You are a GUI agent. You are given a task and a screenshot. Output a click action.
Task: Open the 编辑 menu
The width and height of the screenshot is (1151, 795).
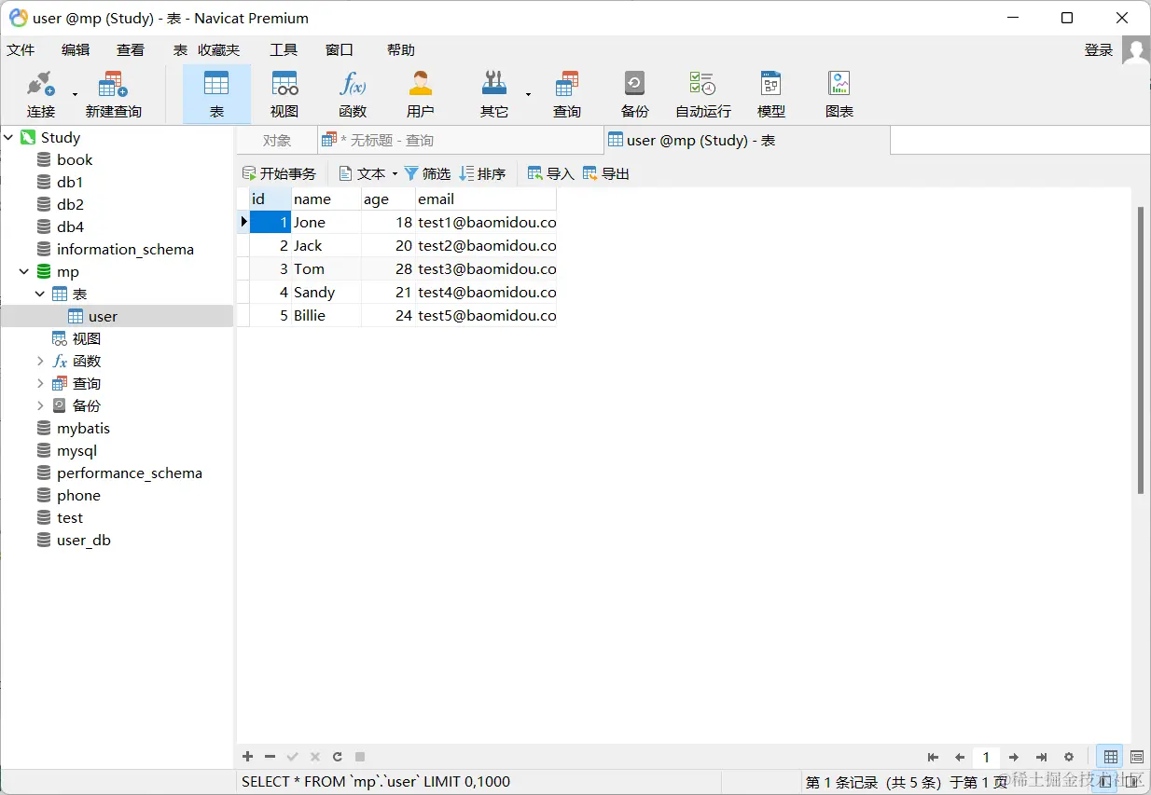76,50
